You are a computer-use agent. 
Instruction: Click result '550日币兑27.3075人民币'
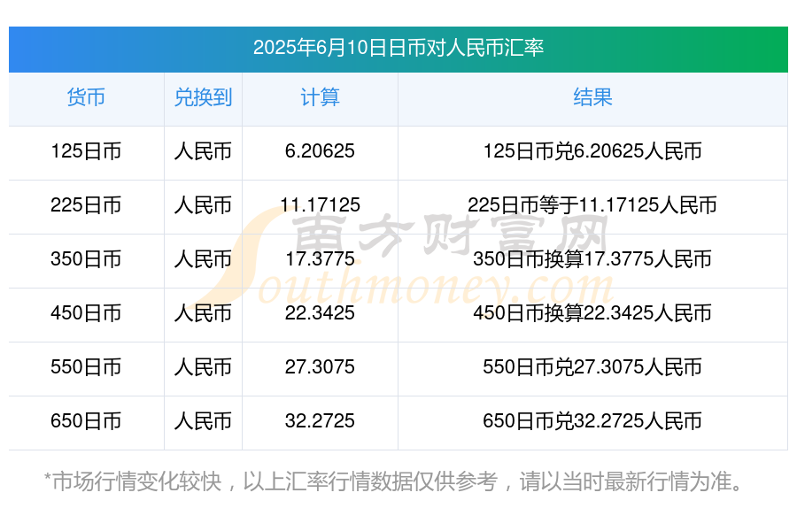tap(592, 367)
